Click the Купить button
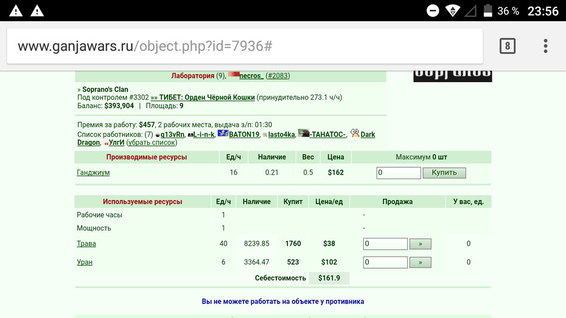 click(444, 173)
